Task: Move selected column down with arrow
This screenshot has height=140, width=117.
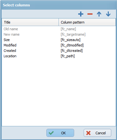Action: [x=108, y=14]
